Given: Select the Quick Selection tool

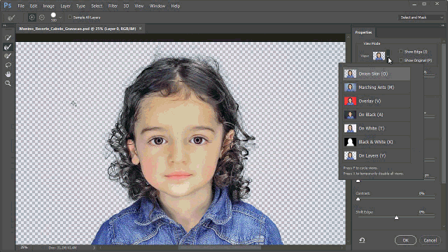Looking at the screenshot, I should pyautogui.click(x=8, y=38).
